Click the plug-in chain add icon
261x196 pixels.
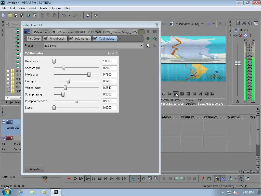click(x=148, y=39)
